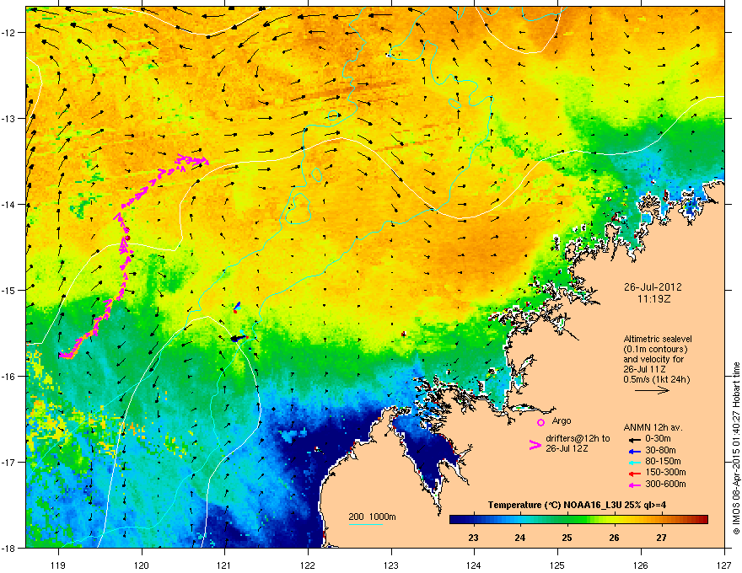
Task: Click the '30-80m' depth label
Action: coord(660,450)
